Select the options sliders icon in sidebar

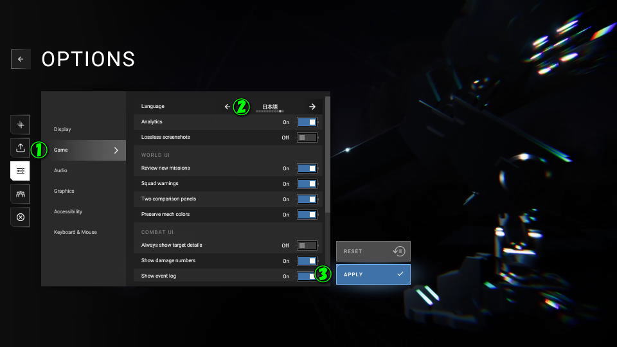click(x=20, y=171)
